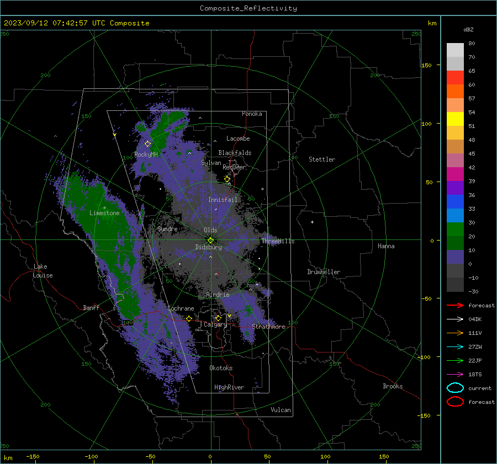Click the Cochrane city label

coord(181,308)
